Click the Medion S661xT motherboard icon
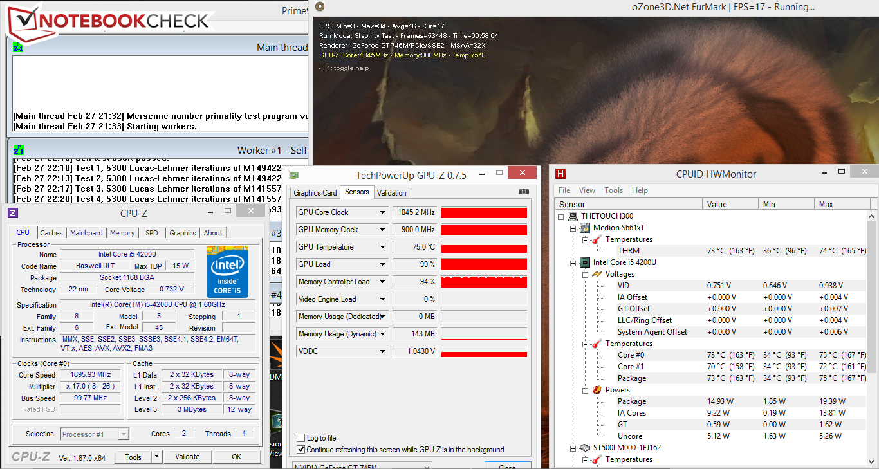The width and height of the screenshot is (879, 469). click(x=585, y=228)
